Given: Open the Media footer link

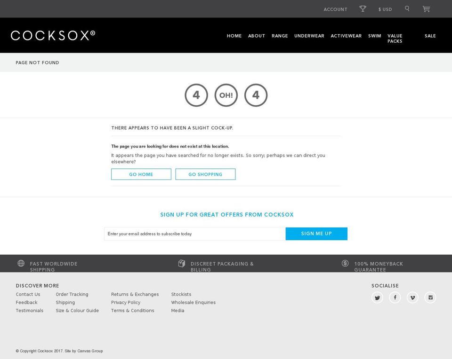Looking at the screenshot, I should point(178,311).
